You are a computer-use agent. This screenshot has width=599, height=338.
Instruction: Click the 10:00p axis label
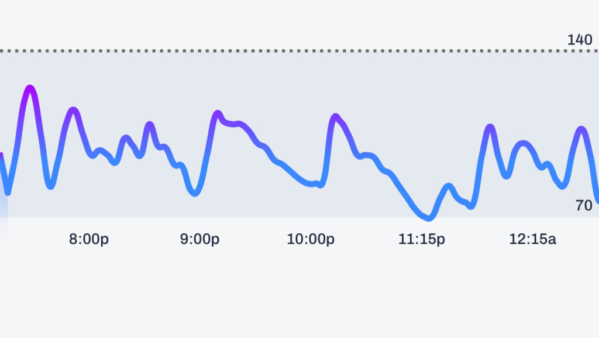point(311,239)
